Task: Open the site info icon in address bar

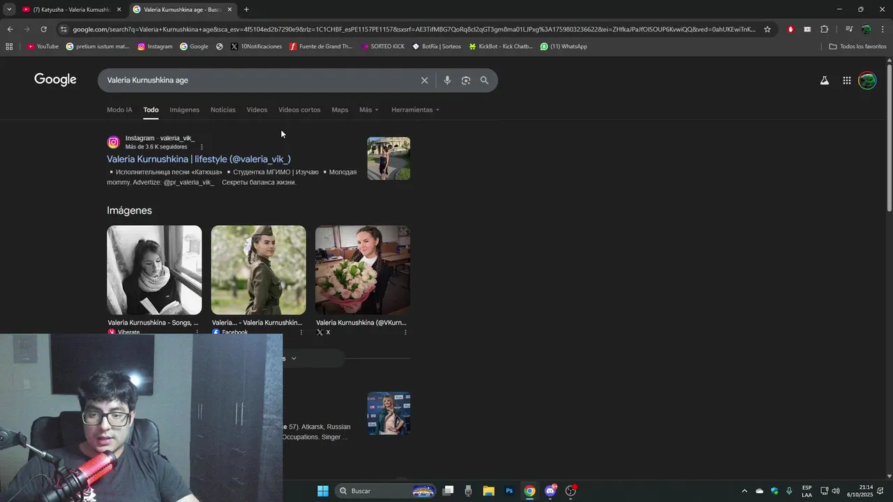Action: point(63,29)
